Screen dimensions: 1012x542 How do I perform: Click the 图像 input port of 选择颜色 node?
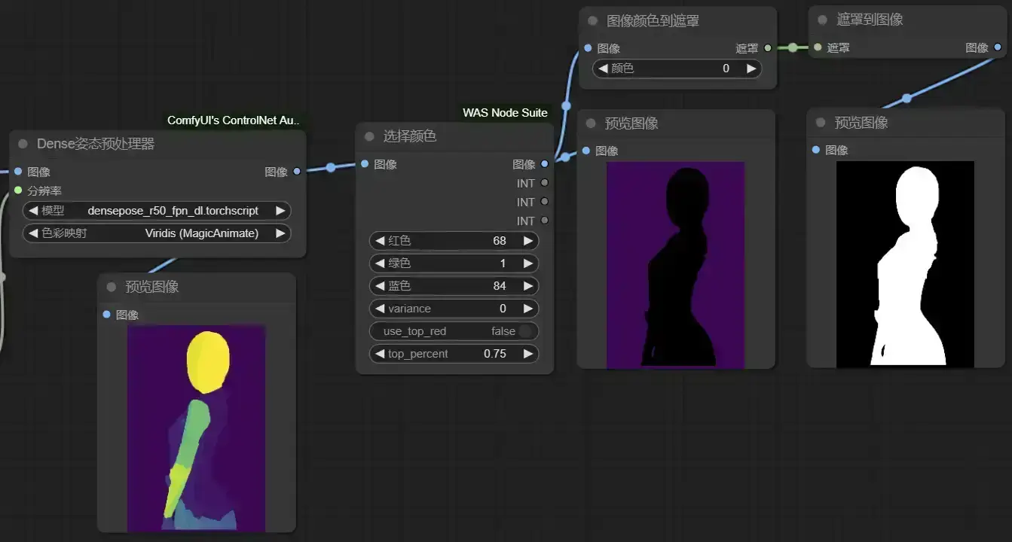click(x=365, y=164)
